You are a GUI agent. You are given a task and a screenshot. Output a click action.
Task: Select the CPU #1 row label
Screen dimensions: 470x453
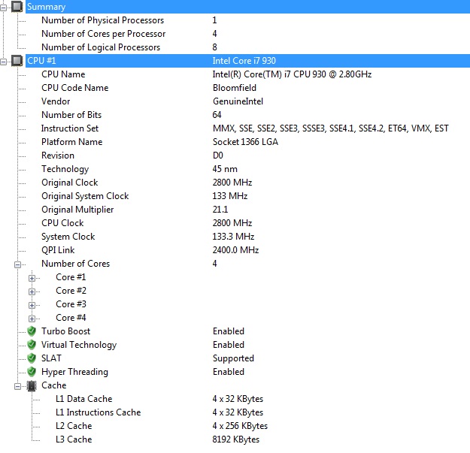41,61
